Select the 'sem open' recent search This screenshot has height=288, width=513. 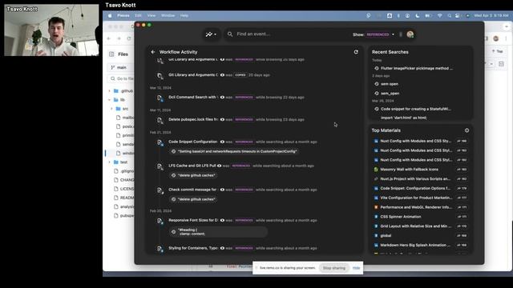[x=390, y=84]
